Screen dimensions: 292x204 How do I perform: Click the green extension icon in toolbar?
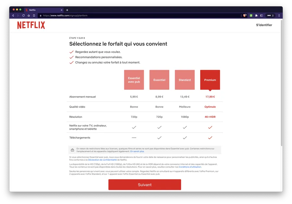point(251,16)
